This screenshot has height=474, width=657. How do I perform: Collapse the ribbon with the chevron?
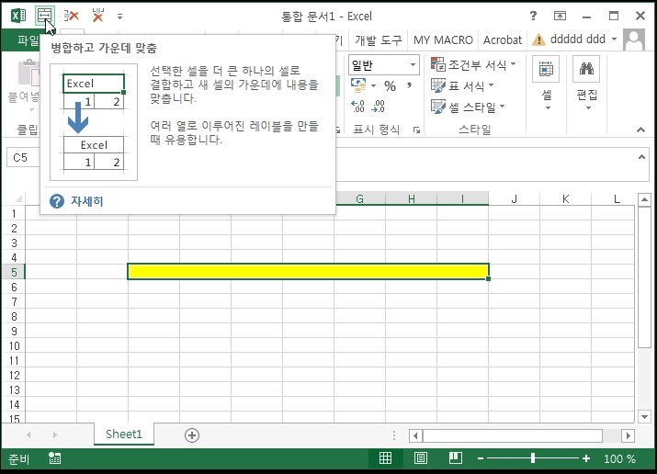tap(640, 130)
